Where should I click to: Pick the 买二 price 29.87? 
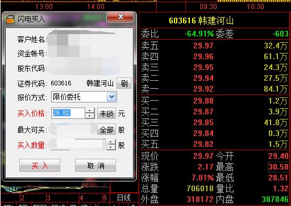203,112
